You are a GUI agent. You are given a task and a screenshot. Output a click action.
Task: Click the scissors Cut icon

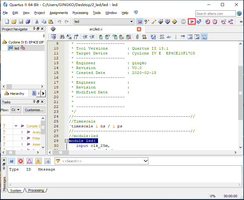coord(37,22)
